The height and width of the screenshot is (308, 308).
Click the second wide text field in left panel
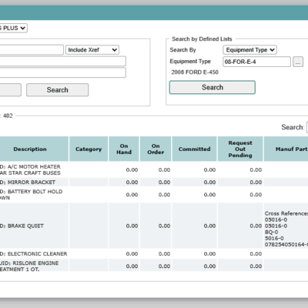click(x=63, y=62)
